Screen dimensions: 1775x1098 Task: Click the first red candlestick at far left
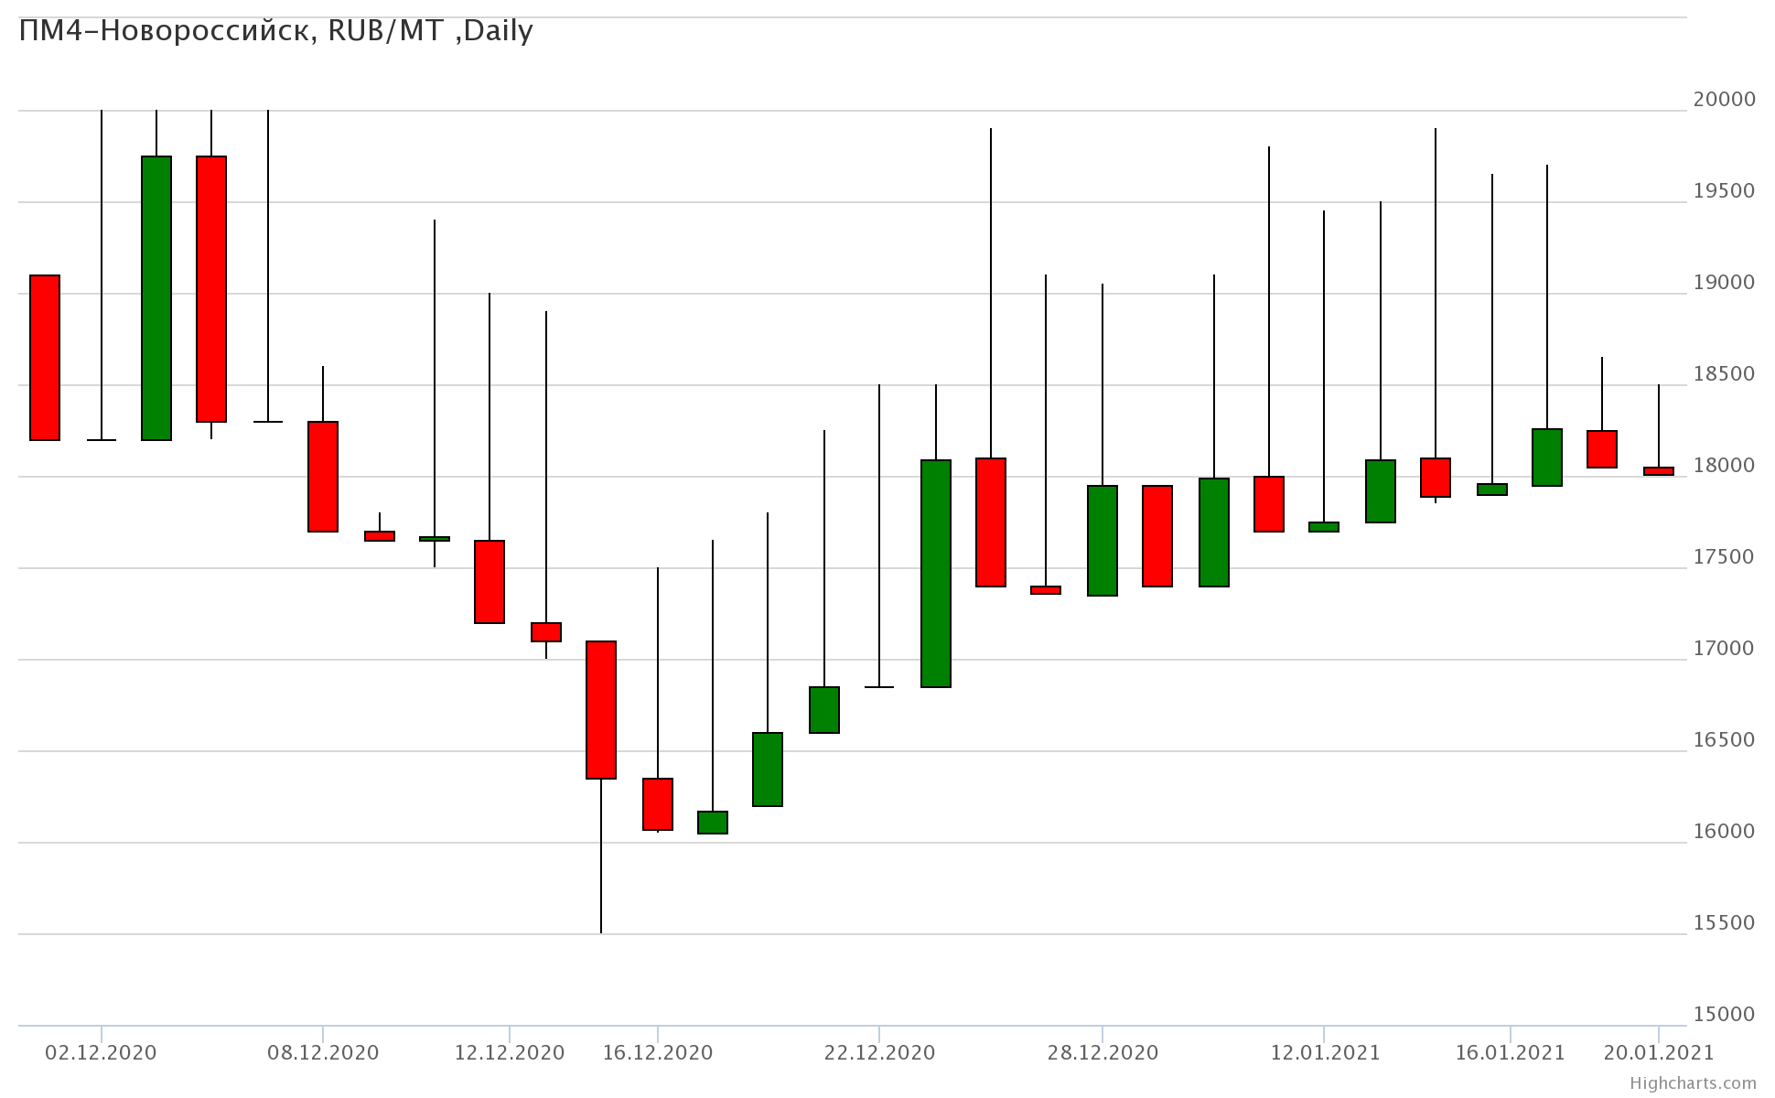click(x=45, y=357)
